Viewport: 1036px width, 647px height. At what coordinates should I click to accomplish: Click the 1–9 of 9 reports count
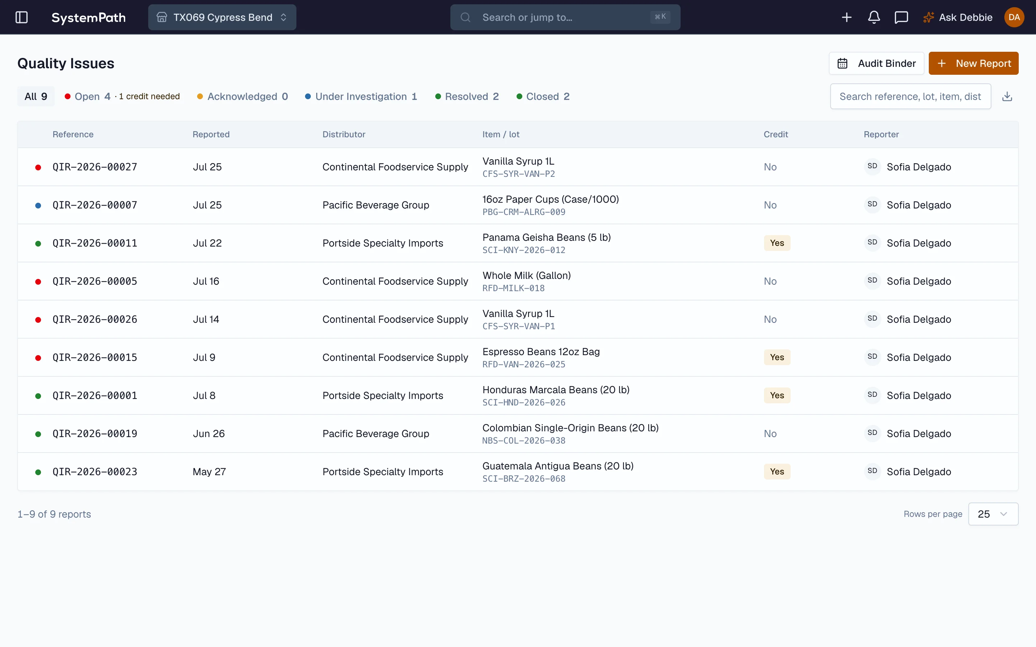coord(54,514)
